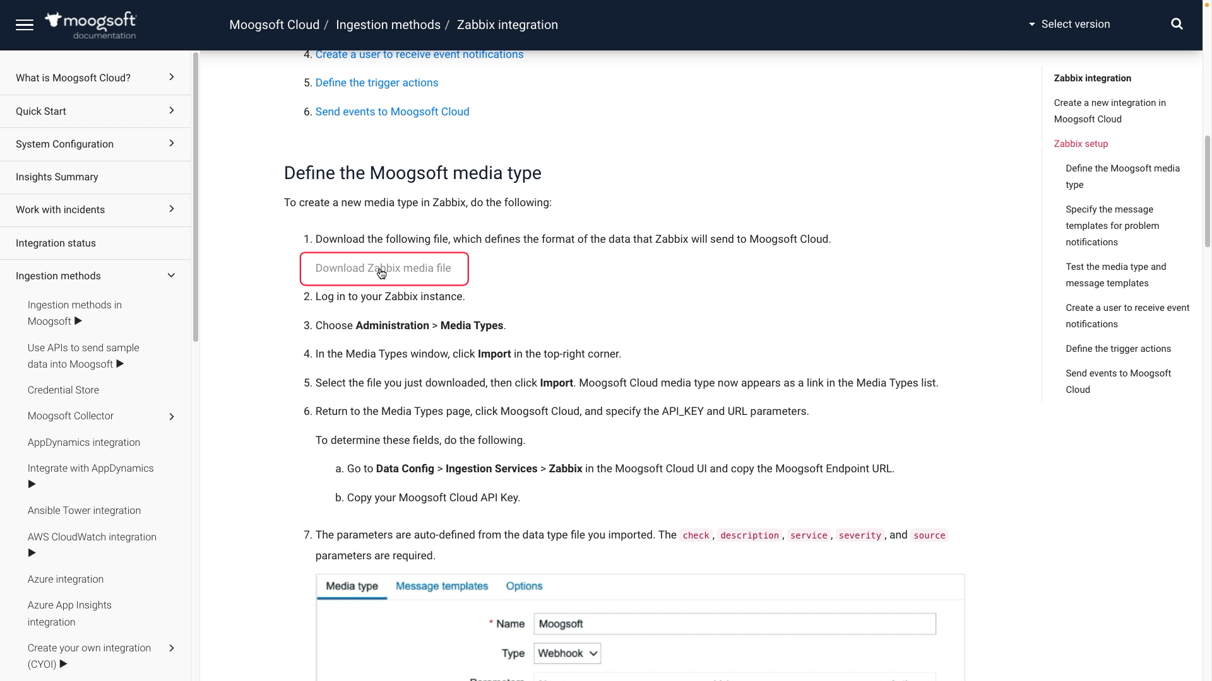Jump to Specify the message templates section
1212x681 pixels.
(1112, 226)
